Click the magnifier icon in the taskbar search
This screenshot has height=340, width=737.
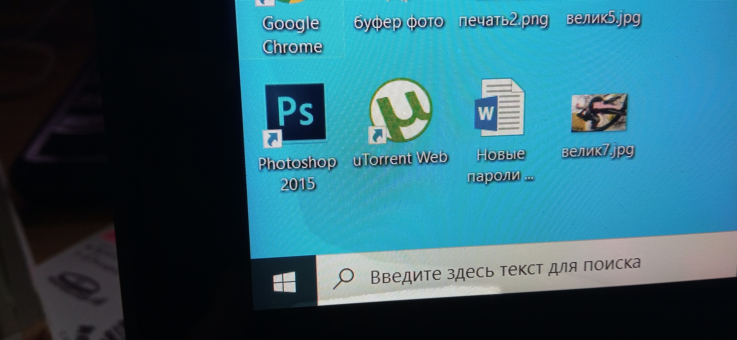[344, 279]
